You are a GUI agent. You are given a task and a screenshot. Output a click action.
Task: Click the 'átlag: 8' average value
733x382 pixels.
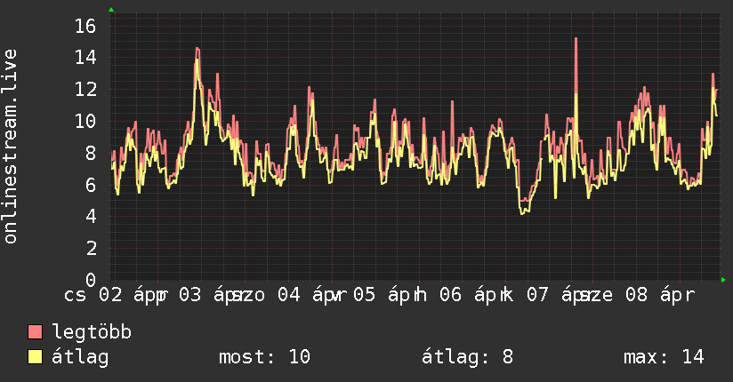click(468, 357)
